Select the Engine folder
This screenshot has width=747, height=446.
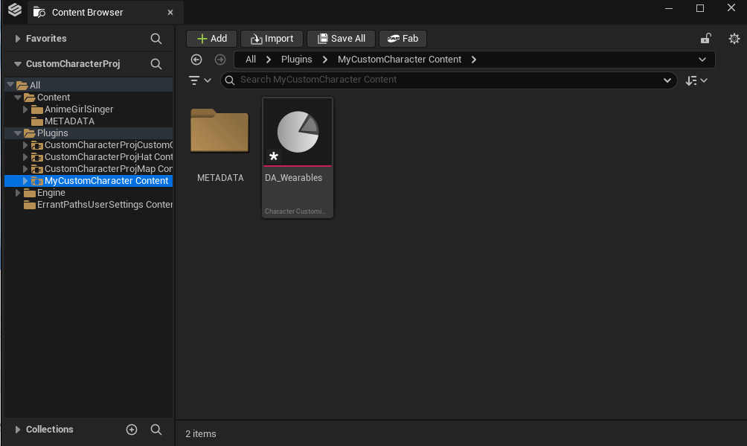(51, 193)
